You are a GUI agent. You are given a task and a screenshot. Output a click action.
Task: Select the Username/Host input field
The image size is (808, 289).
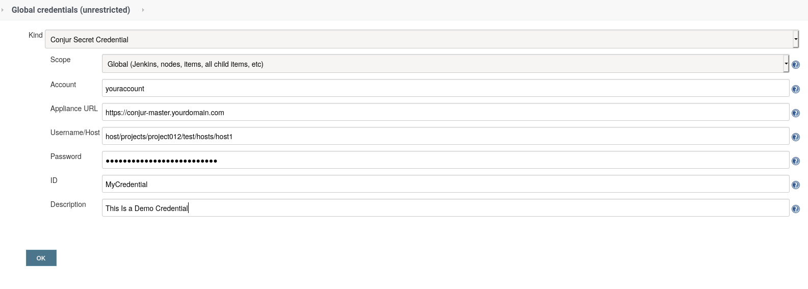446,136
